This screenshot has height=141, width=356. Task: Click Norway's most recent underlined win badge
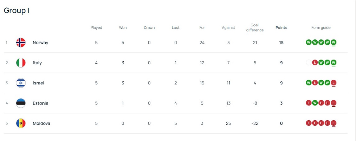333,42
